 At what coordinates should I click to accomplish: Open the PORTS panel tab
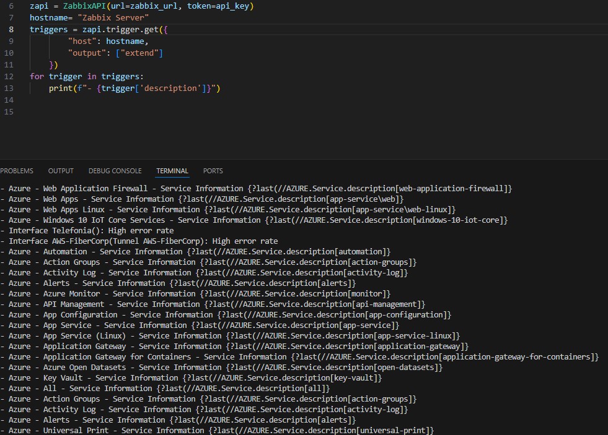tap(213, 171)
